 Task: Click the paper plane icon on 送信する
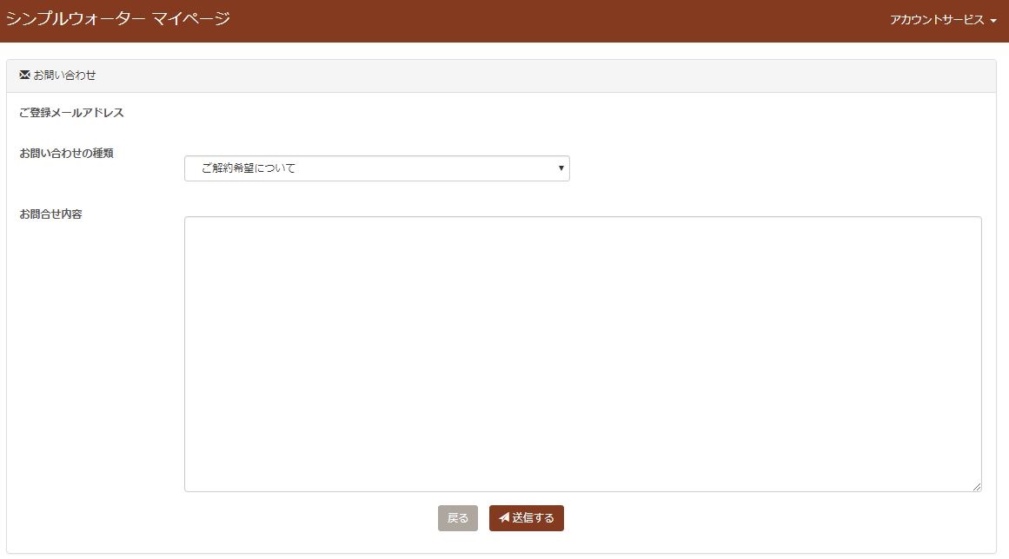(504, 518)
